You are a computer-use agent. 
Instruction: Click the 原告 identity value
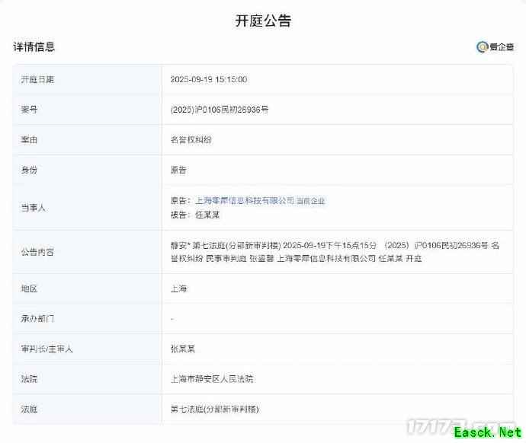pyautogui.click(x=178, y=171)
